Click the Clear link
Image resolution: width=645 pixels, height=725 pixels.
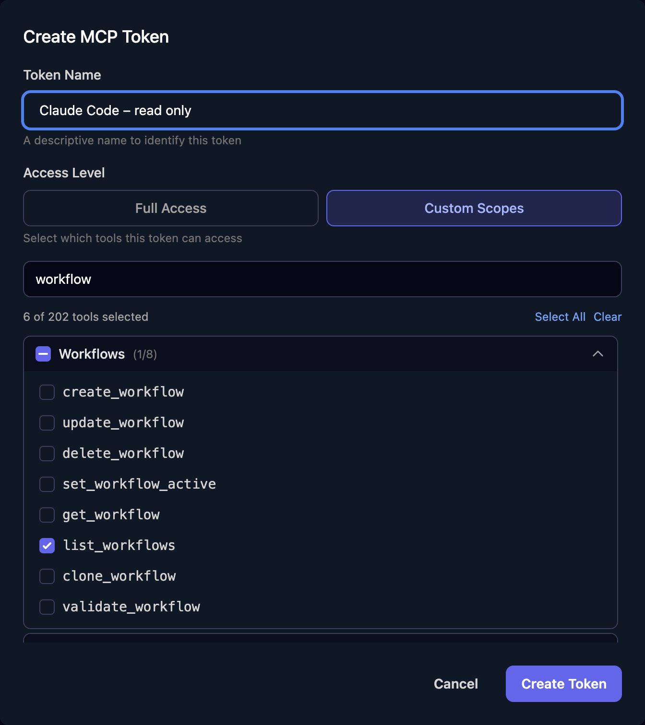click(608, 317)
